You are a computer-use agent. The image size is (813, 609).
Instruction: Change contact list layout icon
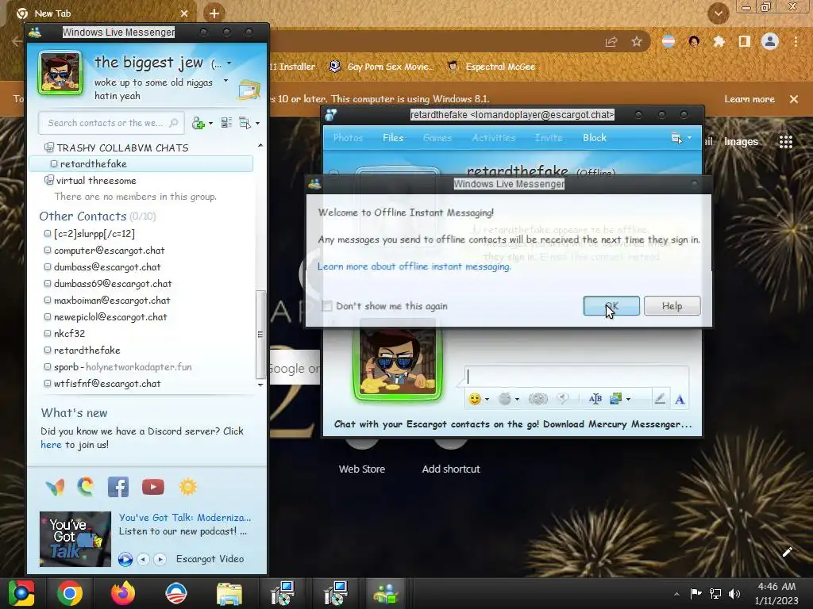(x=226, y=123)
